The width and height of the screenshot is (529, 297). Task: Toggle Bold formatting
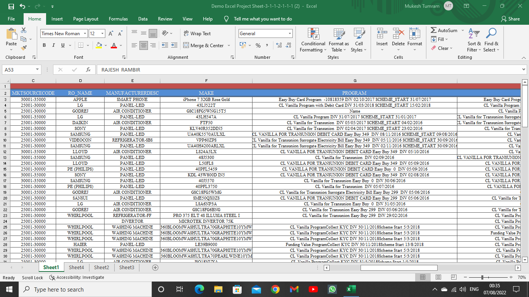44,45
